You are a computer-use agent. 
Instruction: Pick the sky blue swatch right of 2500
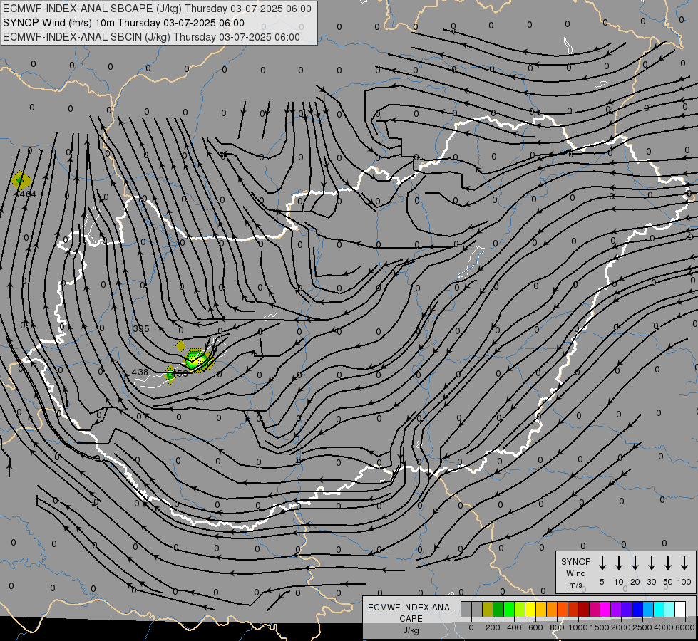[648, 609]
